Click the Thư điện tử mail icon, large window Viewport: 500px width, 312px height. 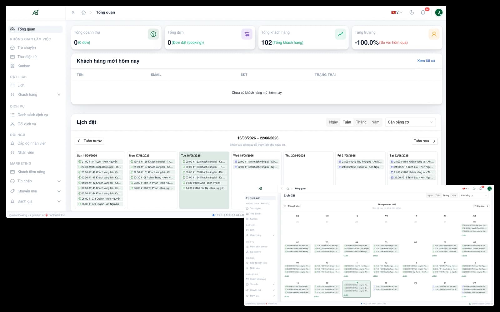pos(12,57)
